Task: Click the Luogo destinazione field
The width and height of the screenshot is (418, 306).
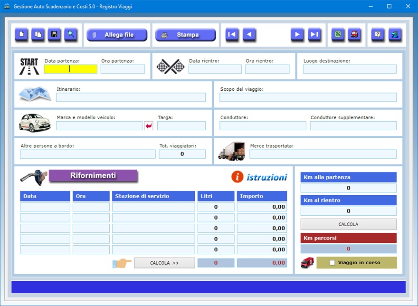Action: point(350,69)
